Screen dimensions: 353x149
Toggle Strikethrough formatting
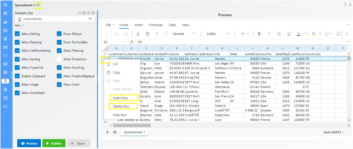[x=279, y=34]
